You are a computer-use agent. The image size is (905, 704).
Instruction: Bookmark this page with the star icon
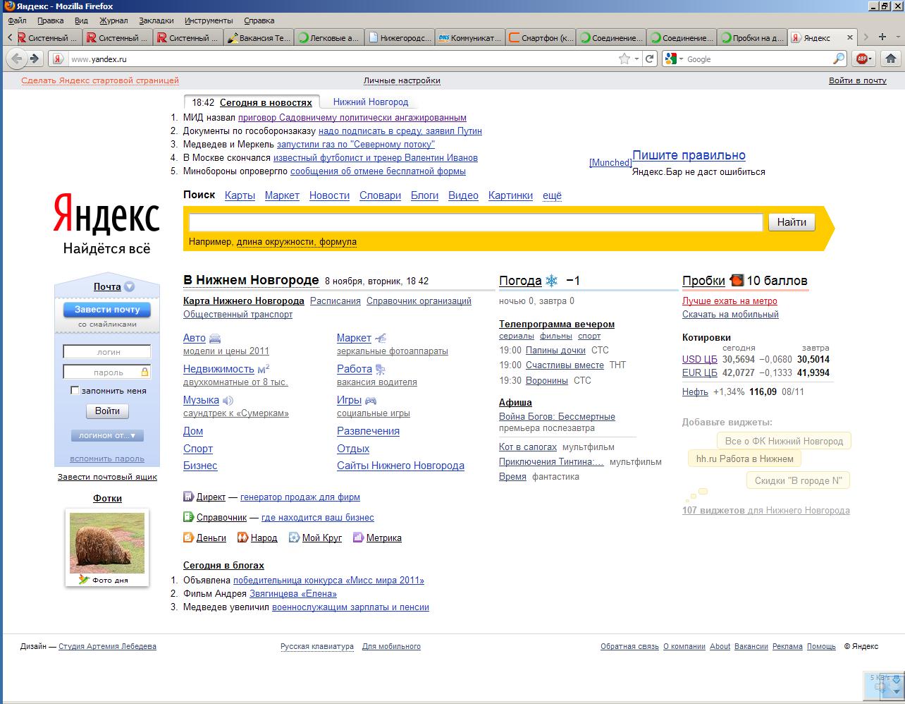tap(624, 59)
